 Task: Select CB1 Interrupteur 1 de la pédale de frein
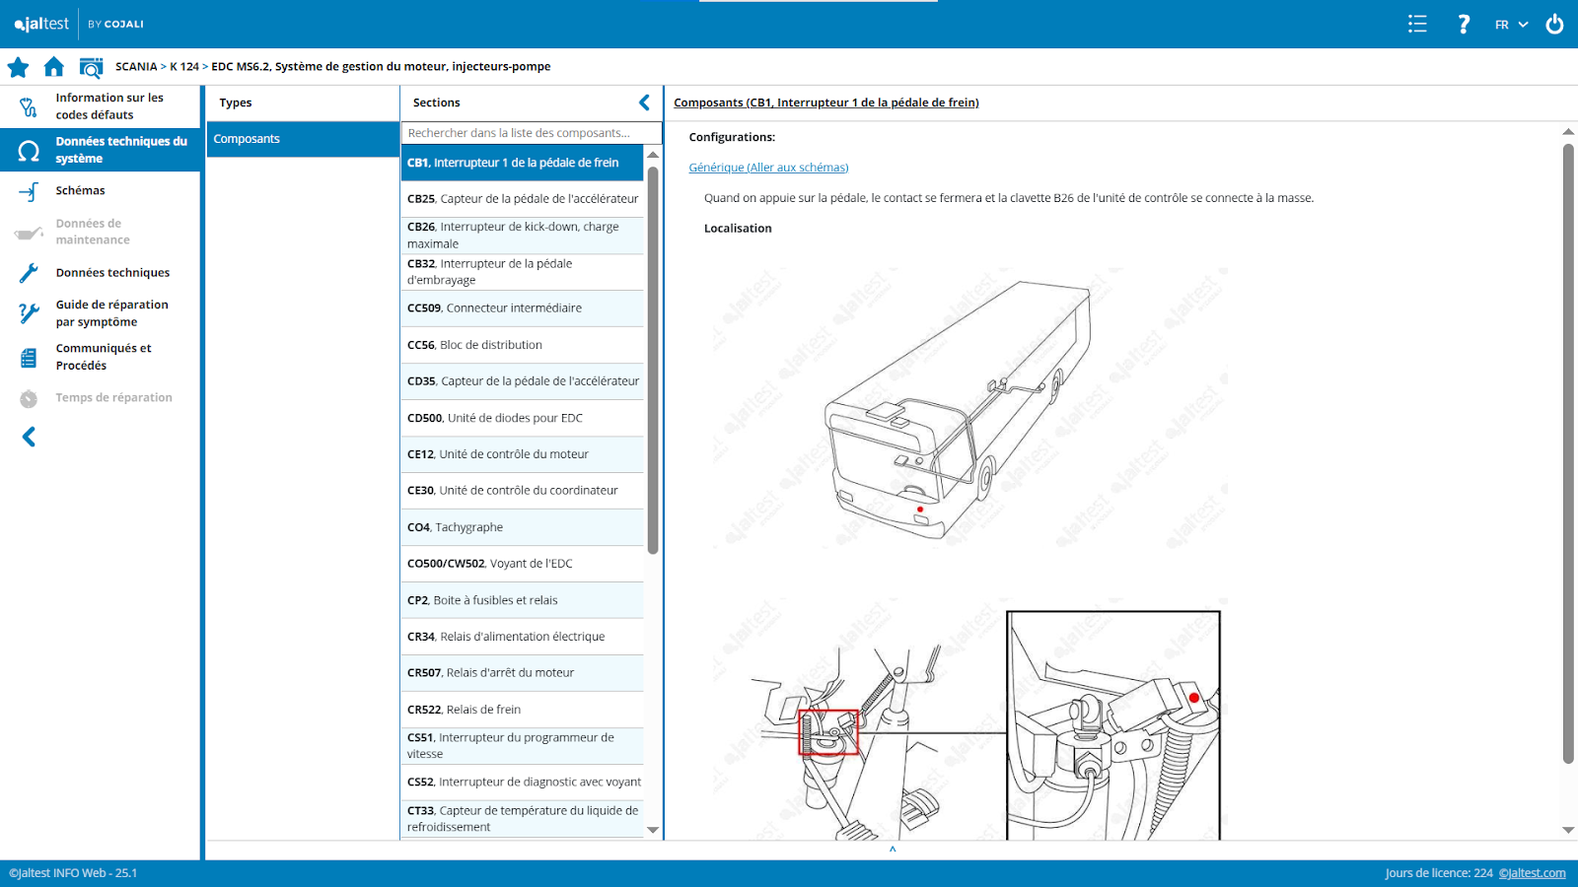click(x=523, y=163)
